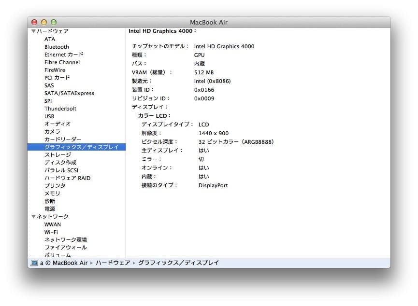Select SATA/SATAExpress in the sidebar
The image size is (418, 306).
point(71,93)
